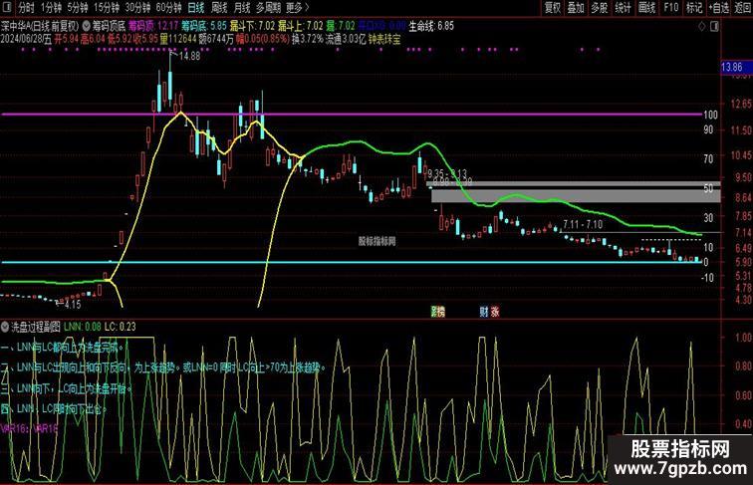Click the 换3.72% turnover readout
This screenshot has height=485, width=753.
(307, 39)
